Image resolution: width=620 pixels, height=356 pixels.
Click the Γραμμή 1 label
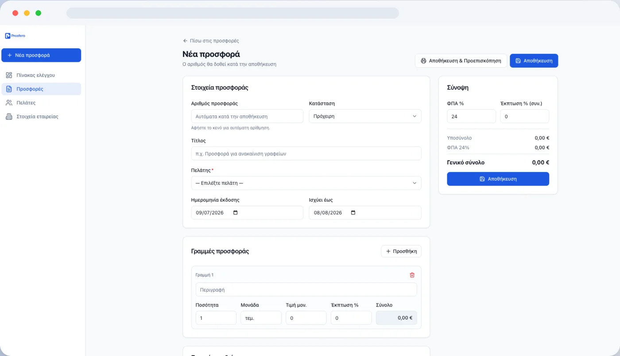[x=205, y=275]
